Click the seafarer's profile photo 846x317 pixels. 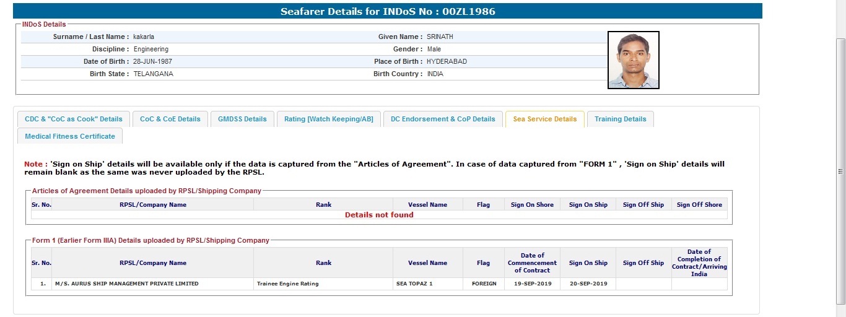point(633,60)
